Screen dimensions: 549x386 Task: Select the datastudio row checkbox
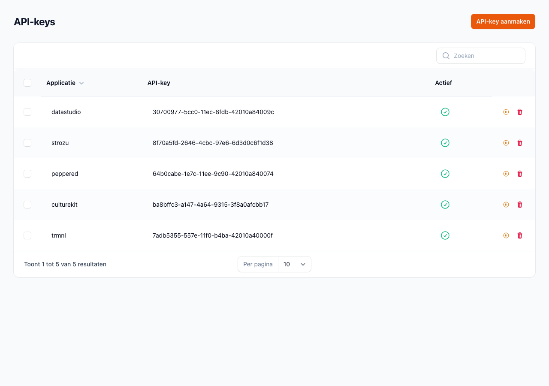[x=27, y=112]
